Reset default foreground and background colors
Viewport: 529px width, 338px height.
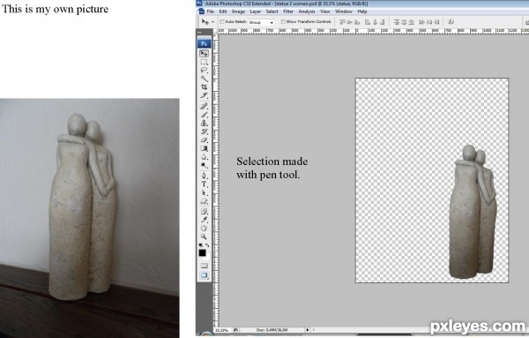coord(201,245)
